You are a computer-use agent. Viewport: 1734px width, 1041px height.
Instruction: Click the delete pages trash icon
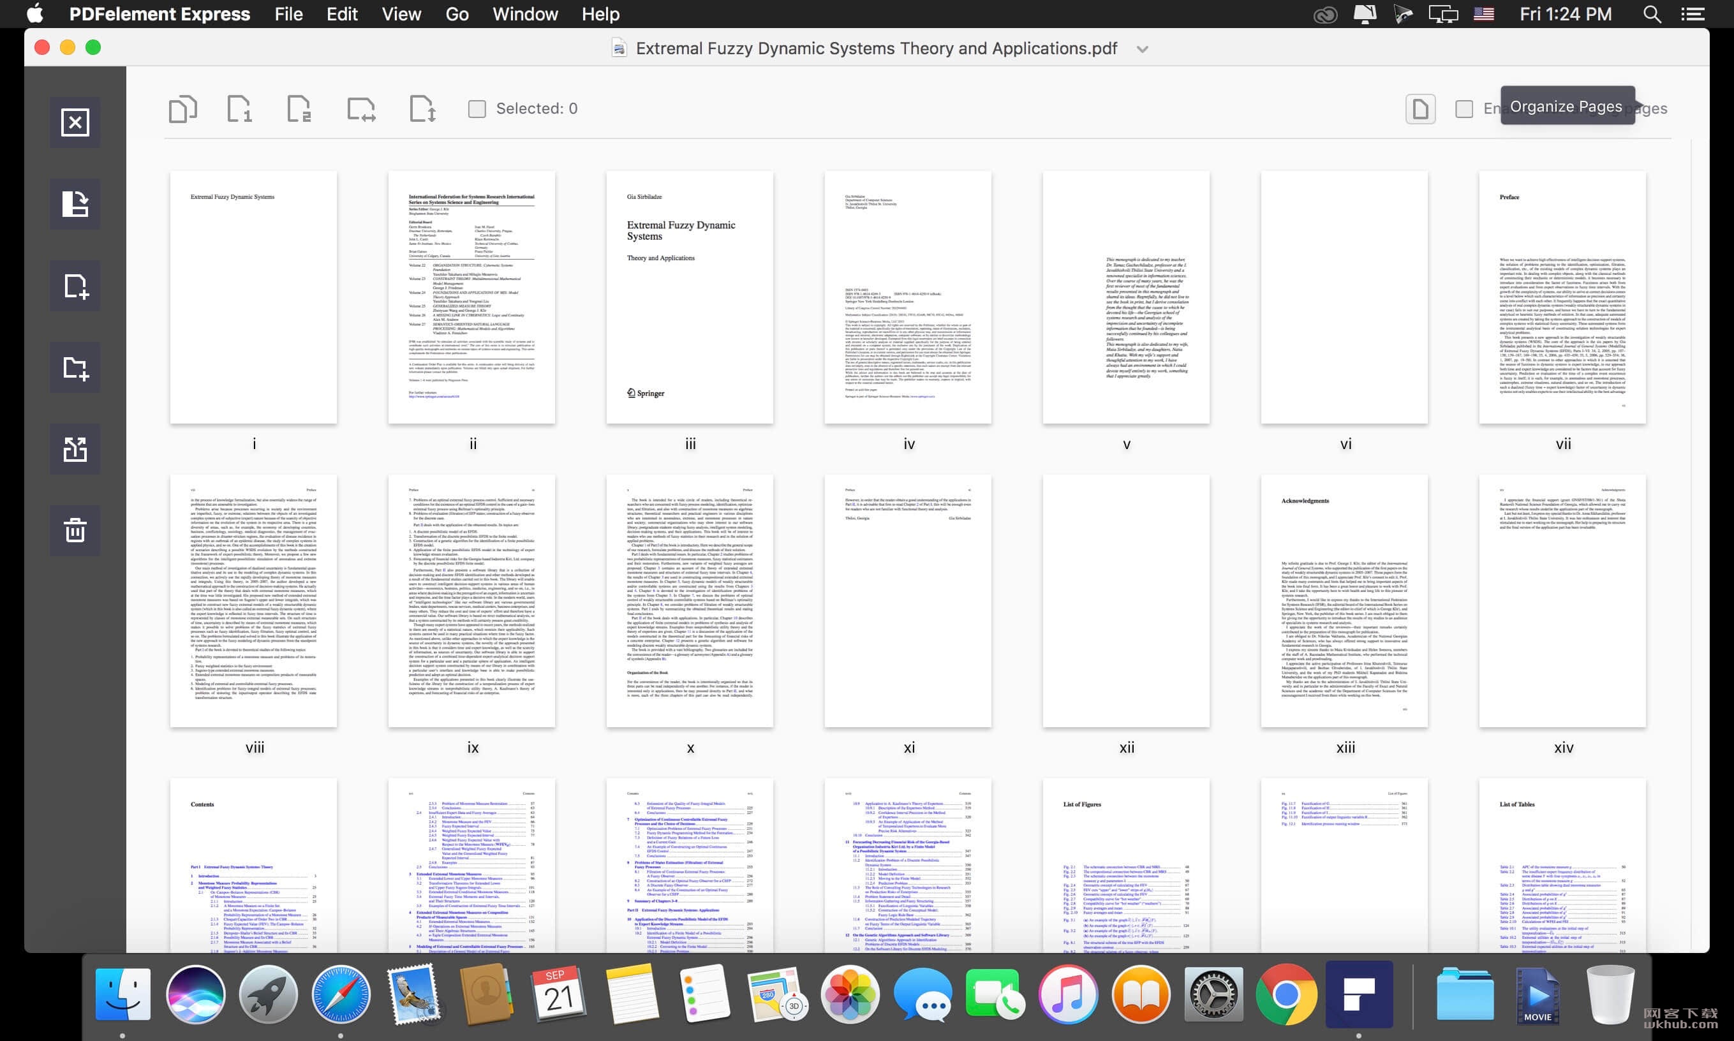pyautogui.click(x=75, y=530)
